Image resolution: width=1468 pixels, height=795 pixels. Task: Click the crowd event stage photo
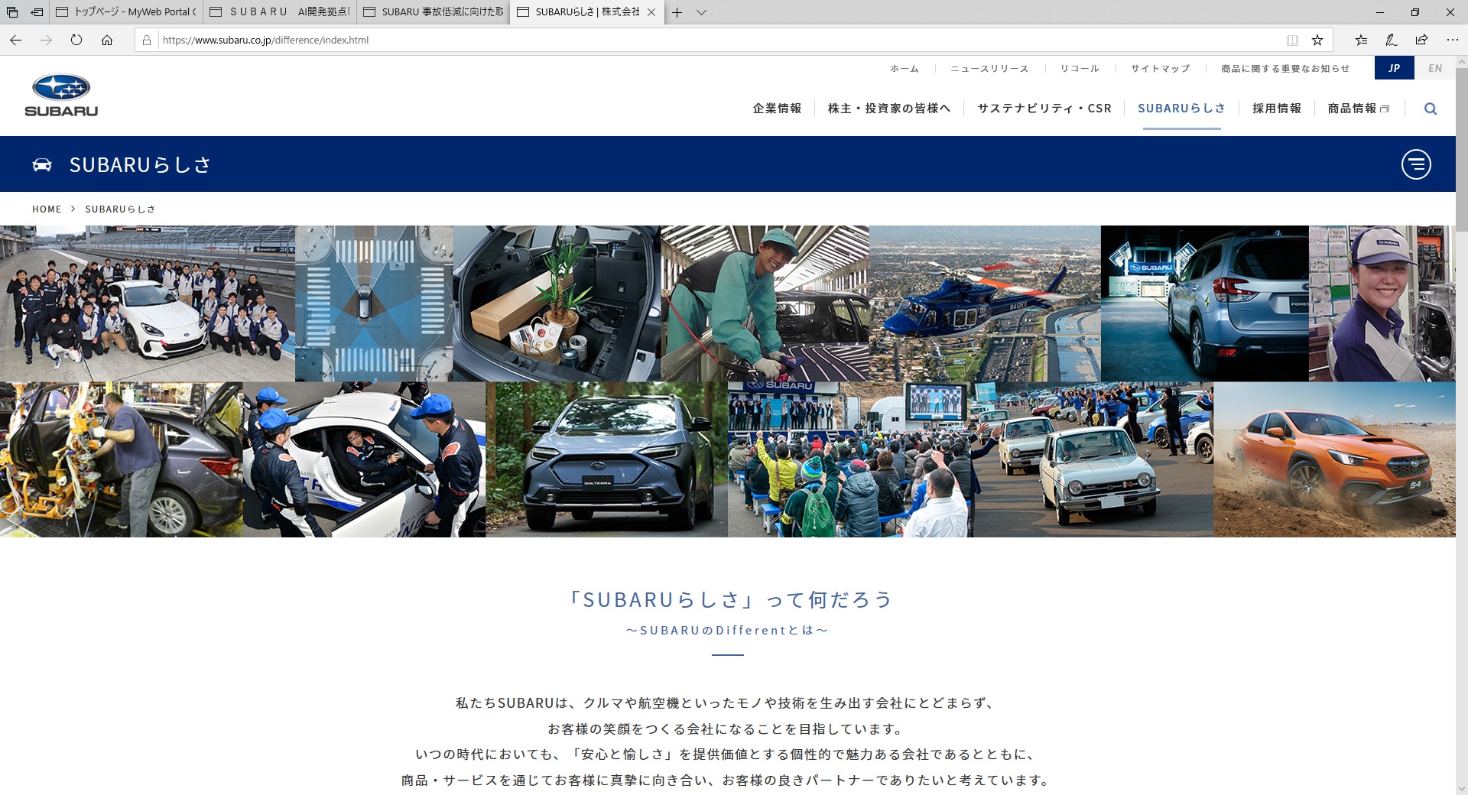click(x=850, y=459)
